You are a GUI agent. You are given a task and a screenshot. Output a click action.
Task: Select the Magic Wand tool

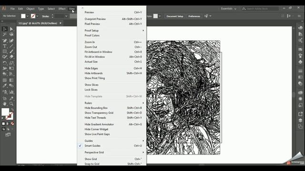click(5, 35)
